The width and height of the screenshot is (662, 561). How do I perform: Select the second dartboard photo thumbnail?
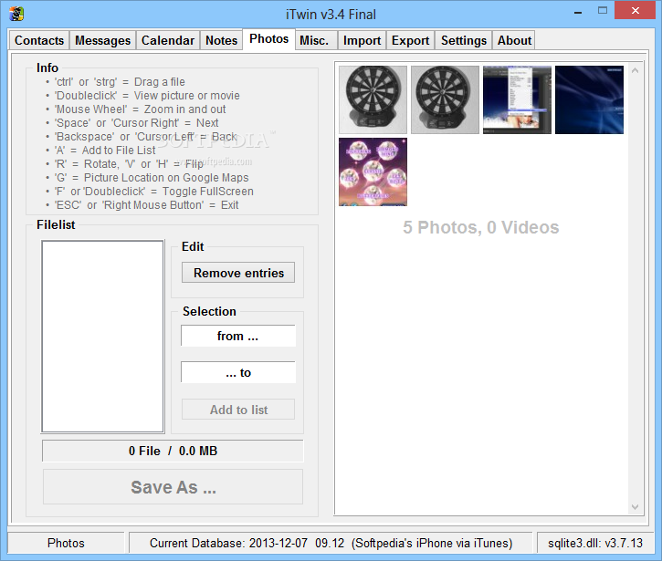(445, 99)
